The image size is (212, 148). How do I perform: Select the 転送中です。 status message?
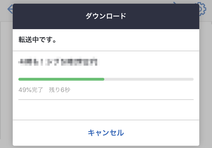37,40
